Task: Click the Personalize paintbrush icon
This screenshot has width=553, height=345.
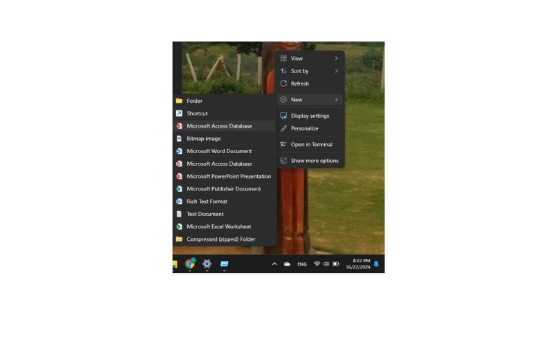Action: pos(283,128)
